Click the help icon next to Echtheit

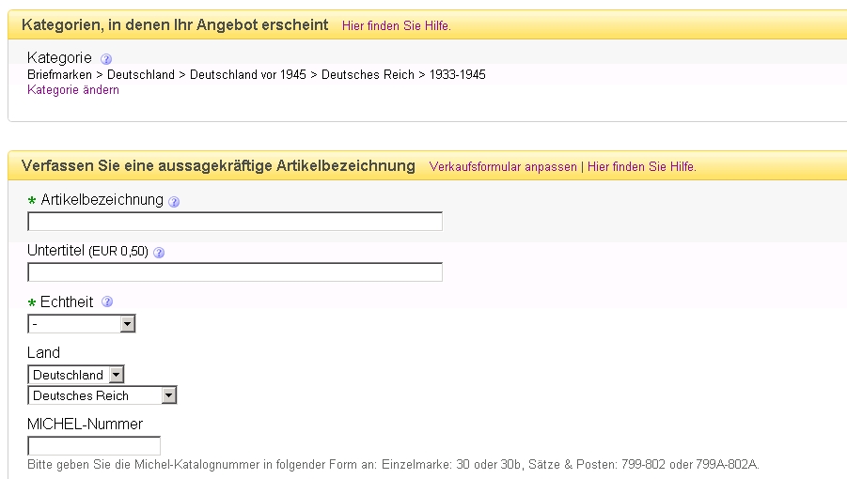point(107,302)
